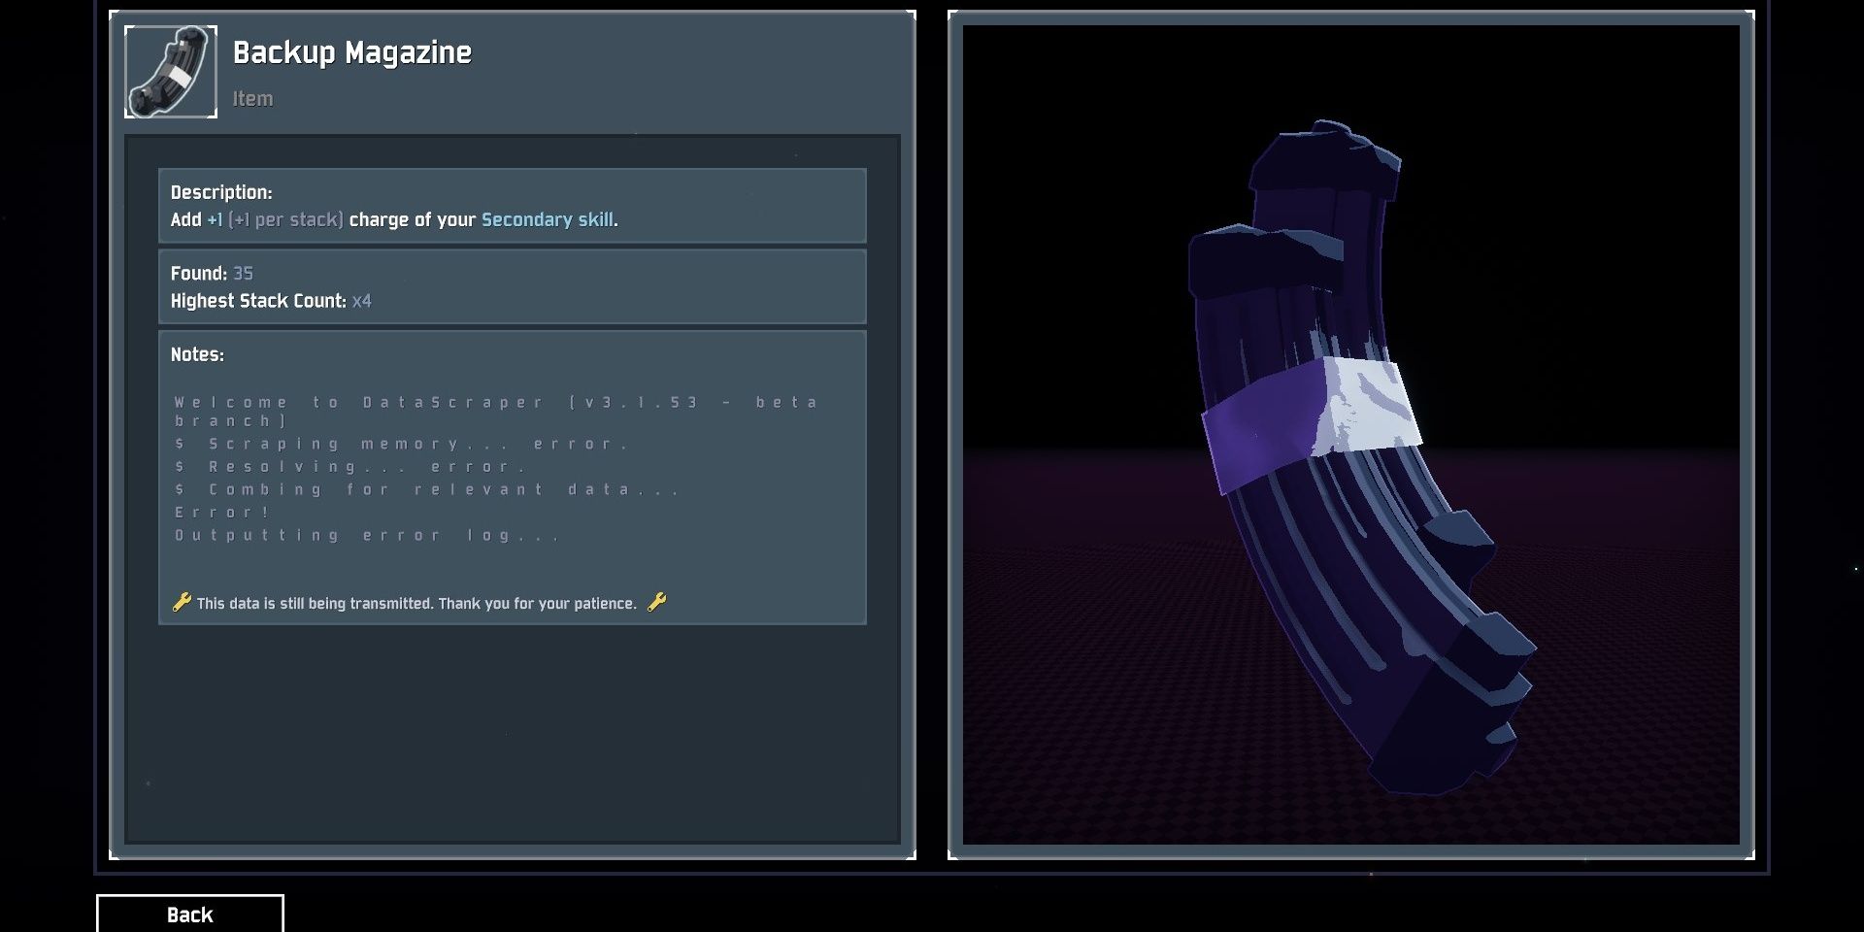1864x932 pixels.
Task: Click the 'Notes:' heading
Action: click(197, 354)
